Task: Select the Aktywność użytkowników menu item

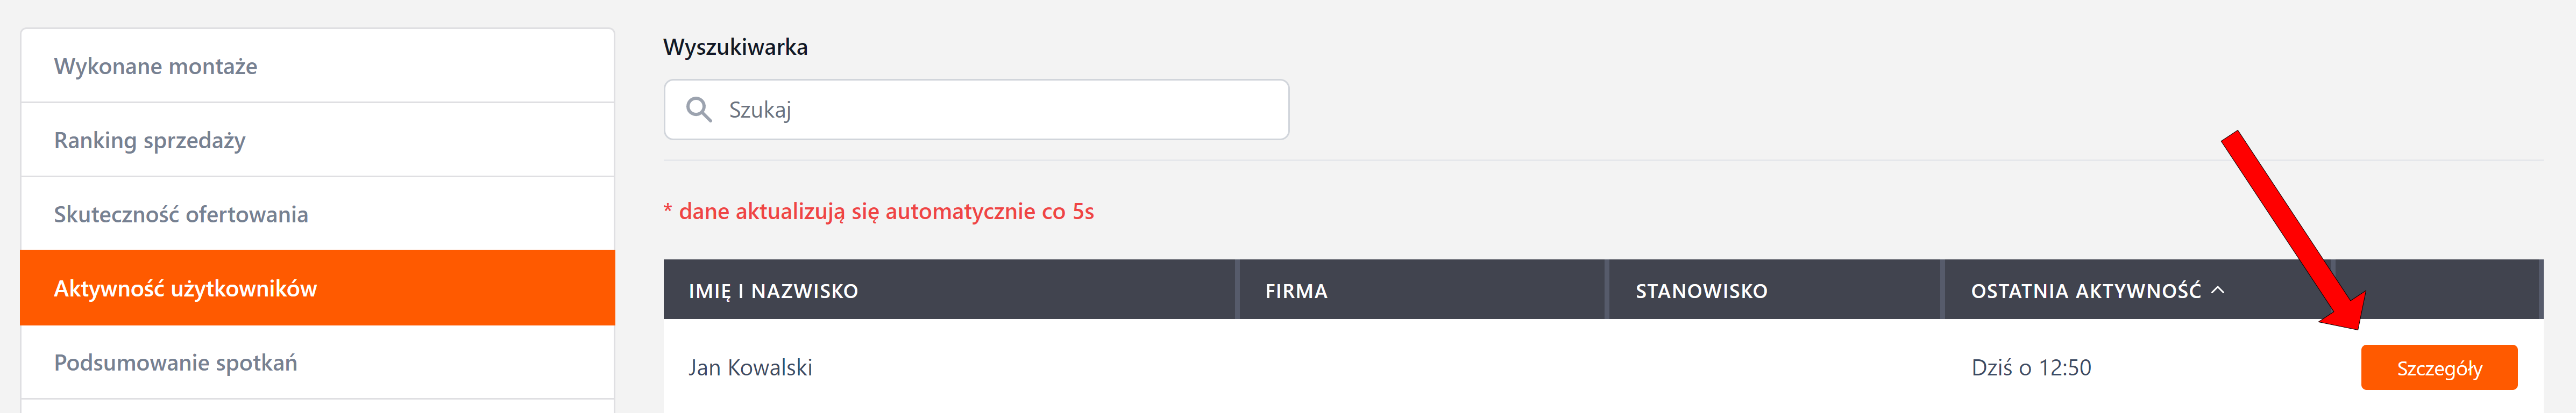Action: click(x=186, y=288)
